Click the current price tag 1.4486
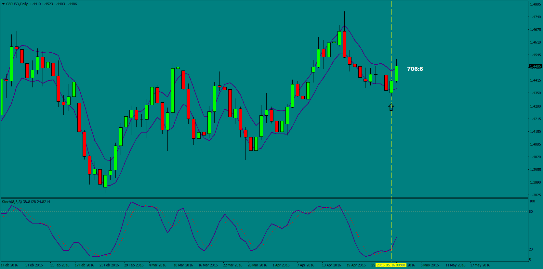This screenshot has width=543, height=269. click(535, 66)
